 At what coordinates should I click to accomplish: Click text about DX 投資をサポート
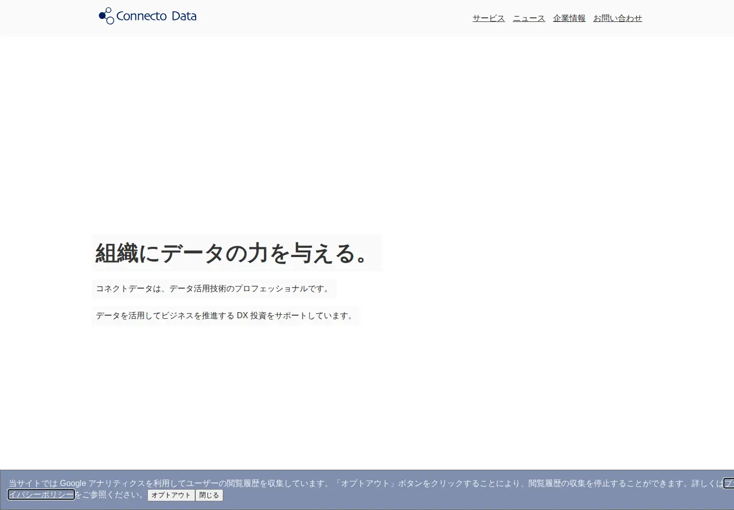(x=225, y=316)
